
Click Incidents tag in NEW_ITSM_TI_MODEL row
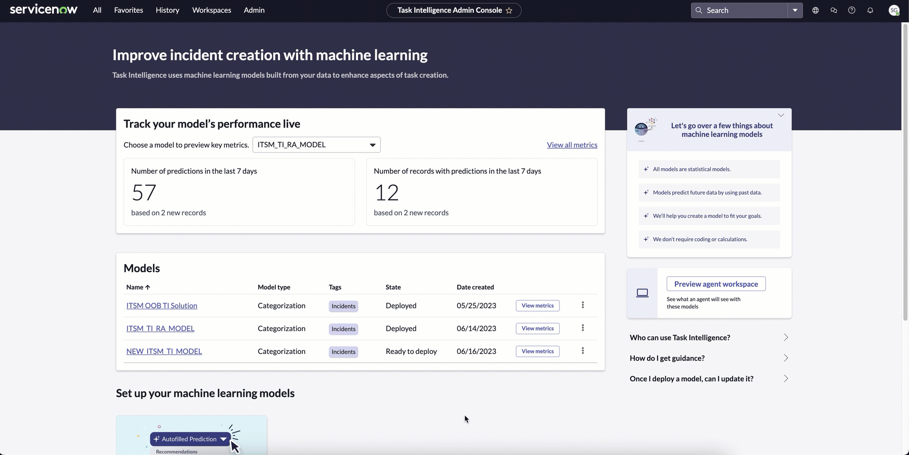[343, 352]
